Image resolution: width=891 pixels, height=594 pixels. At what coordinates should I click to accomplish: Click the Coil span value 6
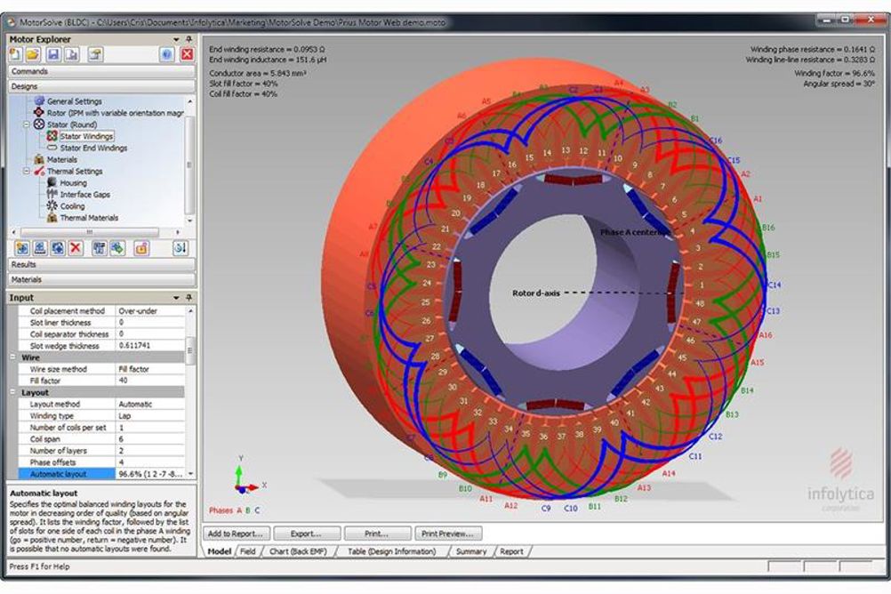(150, 438)
